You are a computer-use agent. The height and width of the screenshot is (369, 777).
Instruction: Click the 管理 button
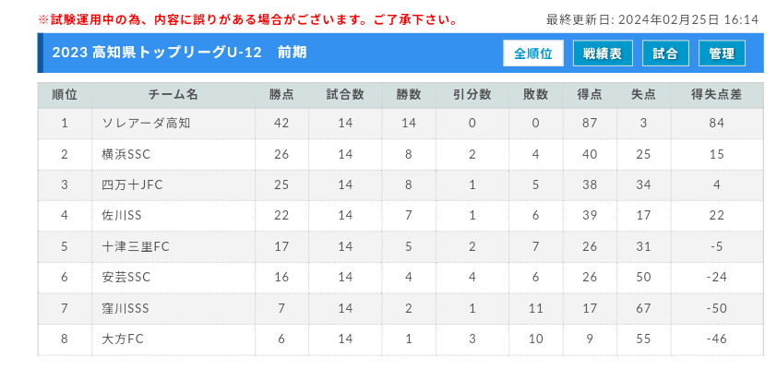pyautogui.click(x=722, y=54)
